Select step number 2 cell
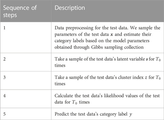Viewport: 164px width, 120px height. point(26,62)
